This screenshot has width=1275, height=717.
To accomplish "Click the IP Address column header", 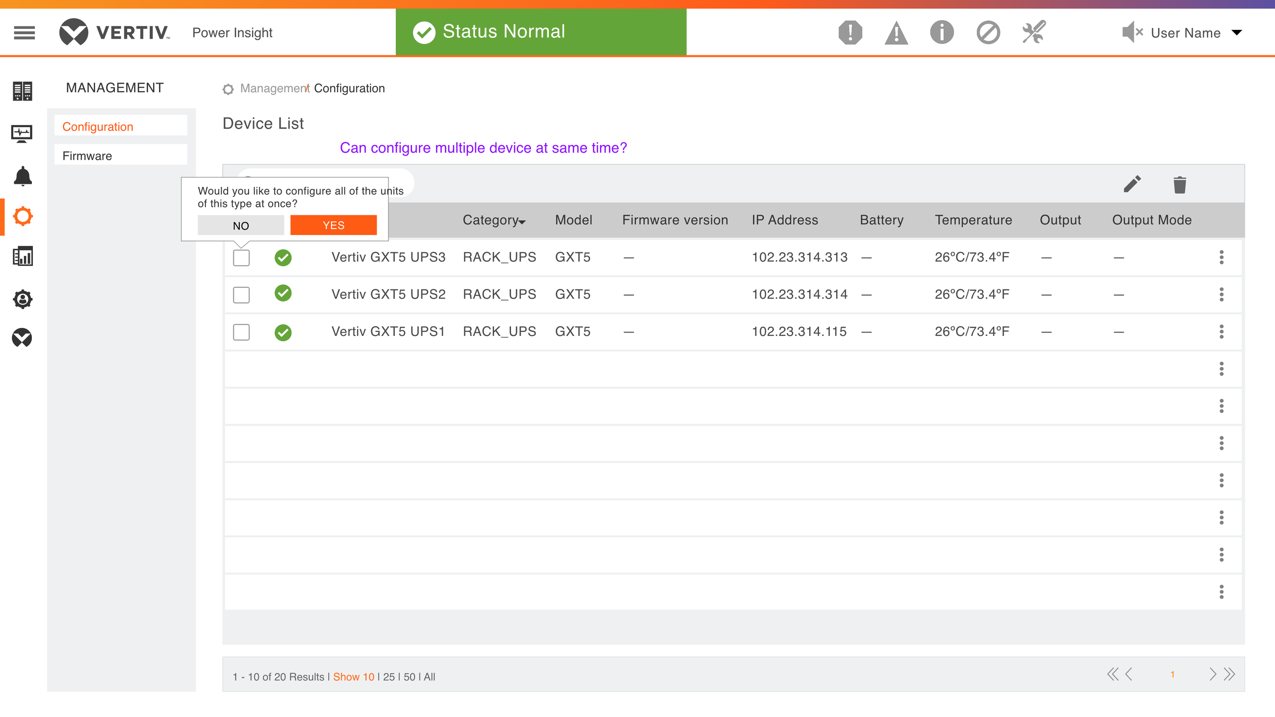I will [x=785, y=220].
